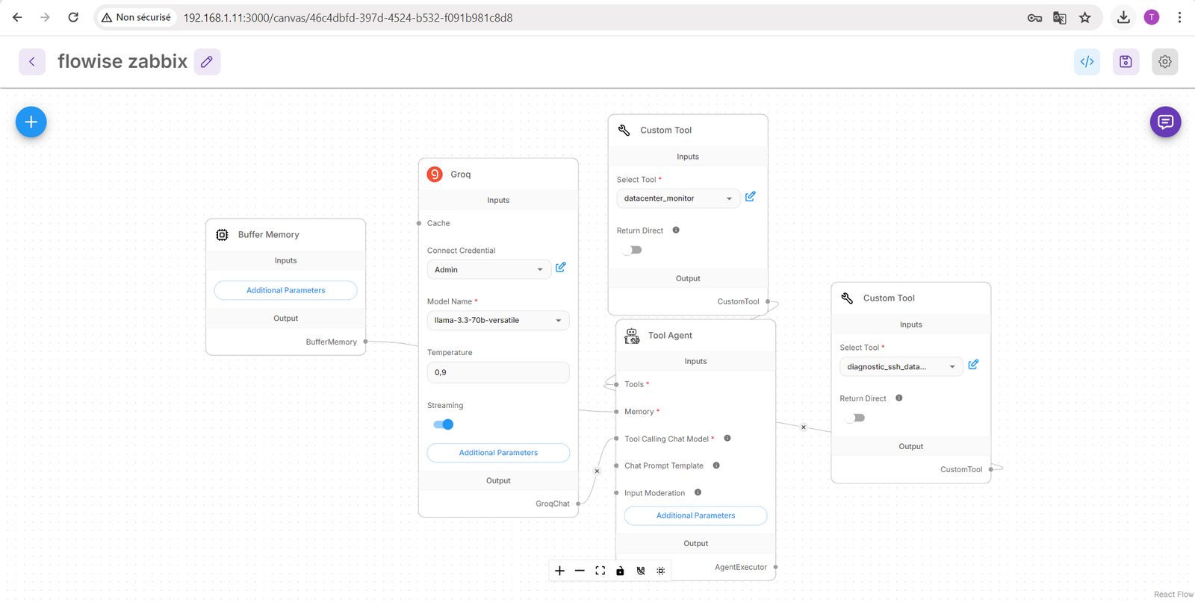The image size is (1195, 602).
Task: Open chatflow settings gear icon
Action: (x=1165, y=62)
